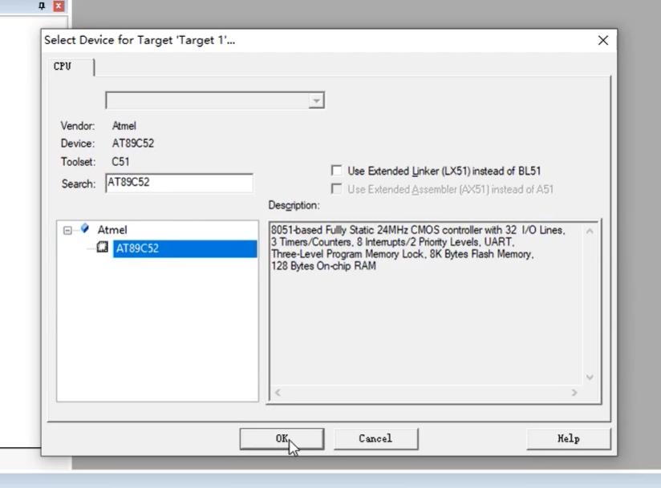661x488 pixels.
Task: Click description horizontal scroll right arrow
Action: [574, 393]
